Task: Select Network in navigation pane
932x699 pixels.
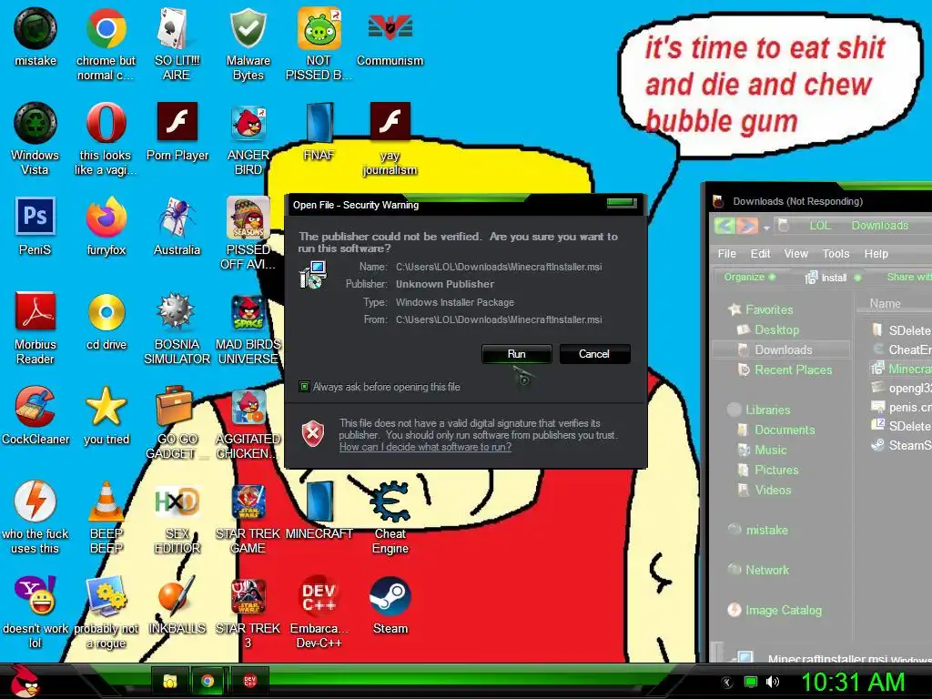Action: coord(759,570)
